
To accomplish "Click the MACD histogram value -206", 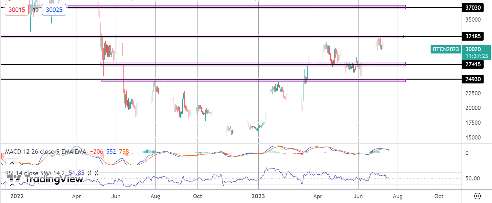I will [97, 151].
